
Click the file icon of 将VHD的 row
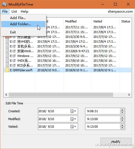click(7, 42)
